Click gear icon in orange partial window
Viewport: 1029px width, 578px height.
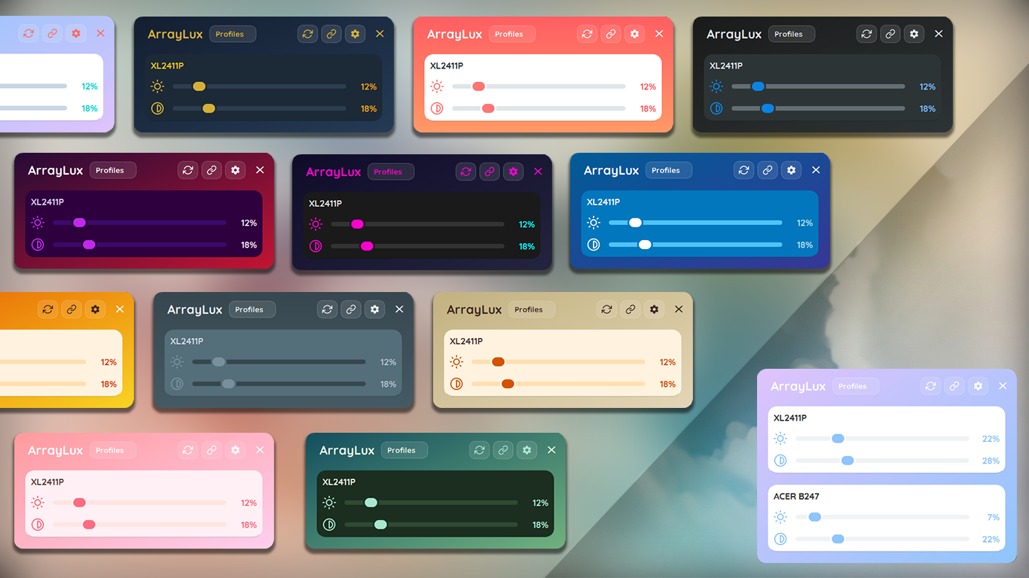[96, 309]
